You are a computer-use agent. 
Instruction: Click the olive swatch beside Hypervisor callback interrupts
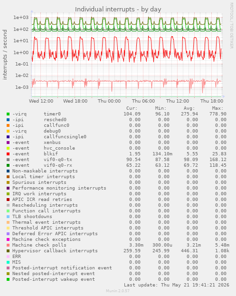(8, 251)
